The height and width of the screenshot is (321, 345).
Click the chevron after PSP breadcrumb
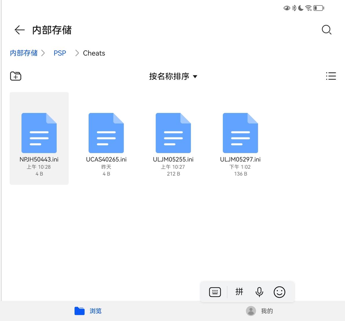coord(77,53)
